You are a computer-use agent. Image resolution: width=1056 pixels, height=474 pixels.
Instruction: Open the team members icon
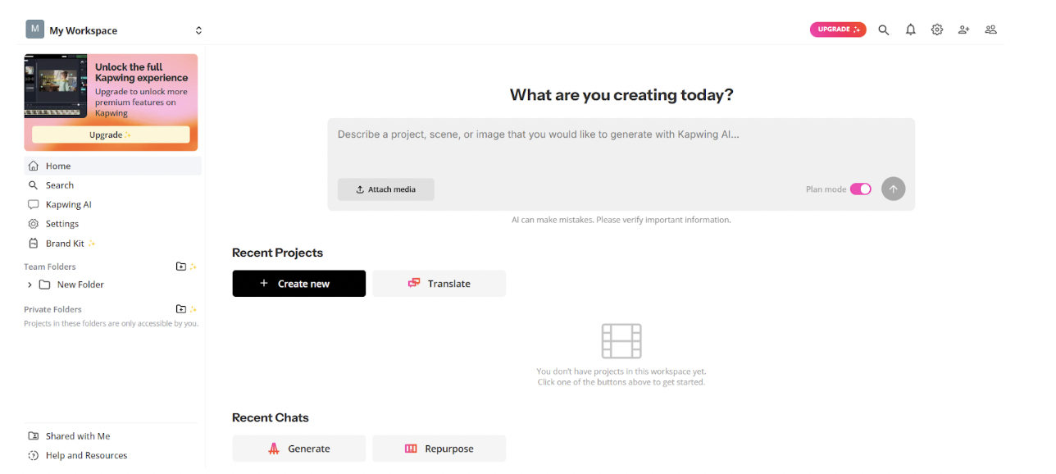pos(990,30)
